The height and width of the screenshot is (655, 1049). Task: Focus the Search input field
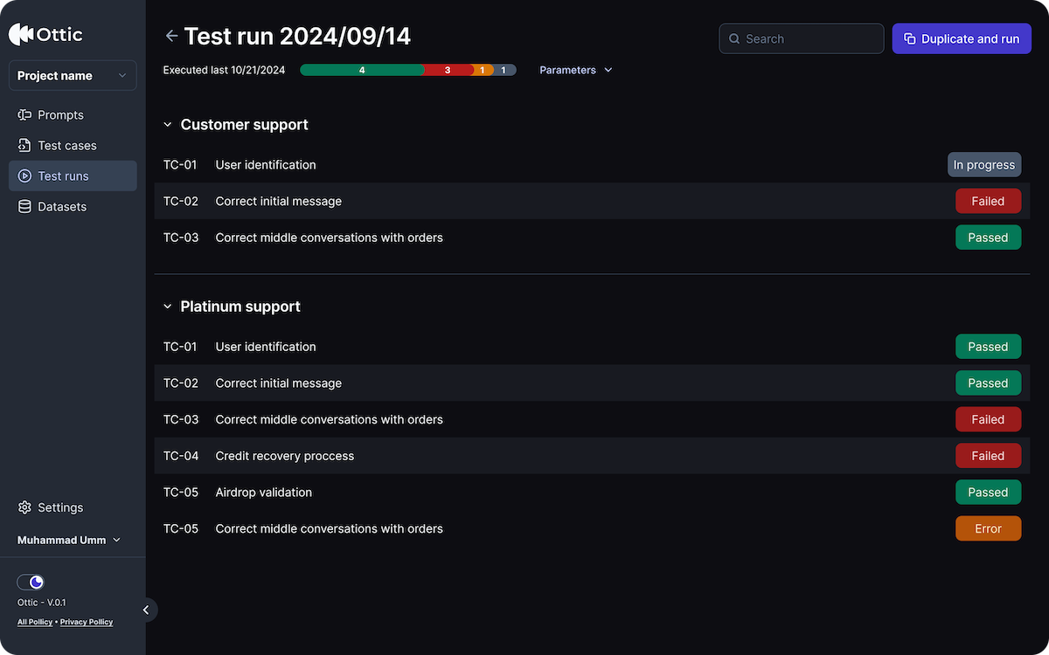(x=802, y=39)
